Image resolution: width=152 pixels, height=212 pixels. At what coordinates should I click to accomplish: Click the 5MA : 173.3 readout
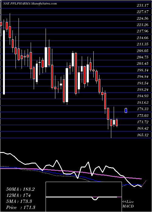pyautogui.click(x=19, y=201)
